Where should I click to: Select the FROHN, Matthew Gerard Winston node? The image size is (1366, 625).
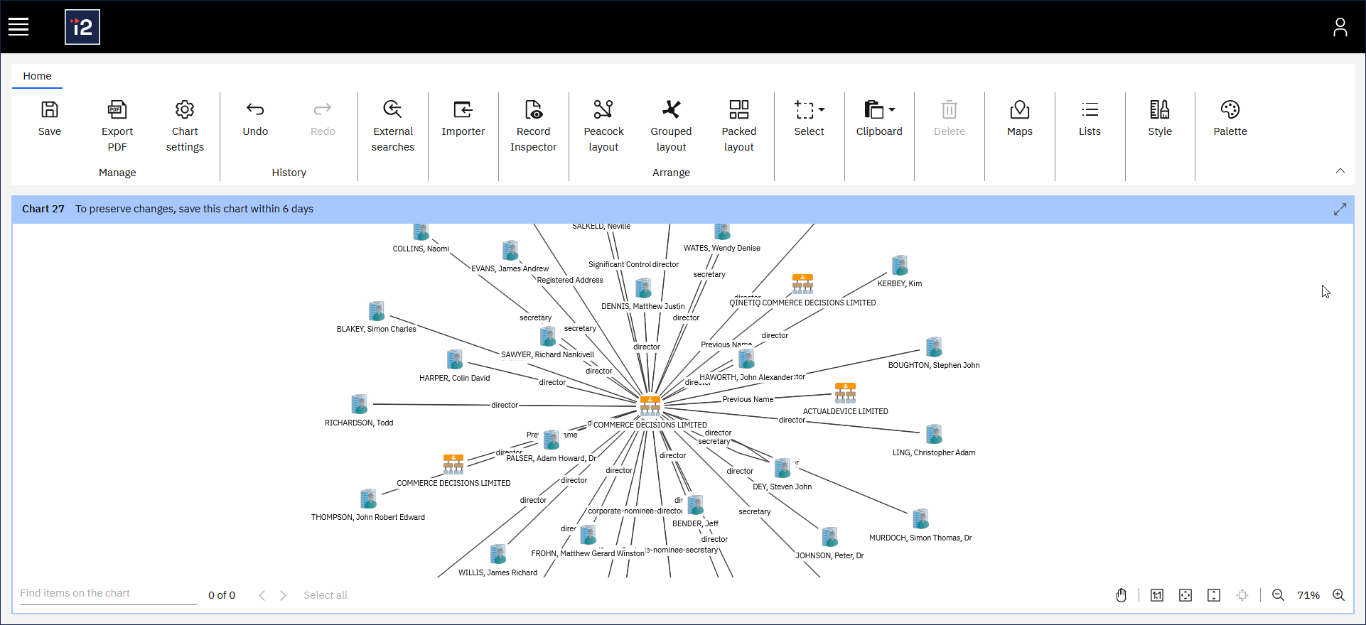[588, 536]
